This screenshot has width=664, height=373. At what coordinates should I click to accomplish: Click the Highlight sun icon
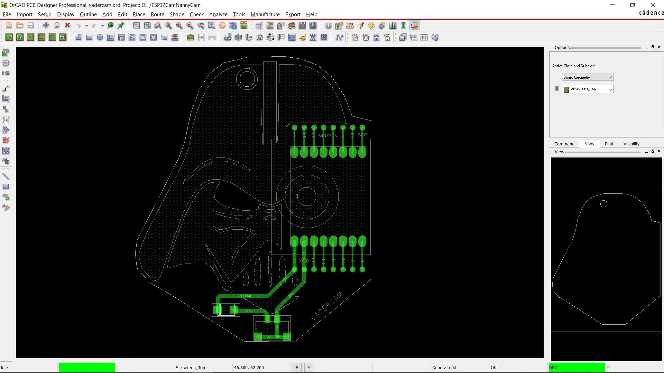(371, 26)
